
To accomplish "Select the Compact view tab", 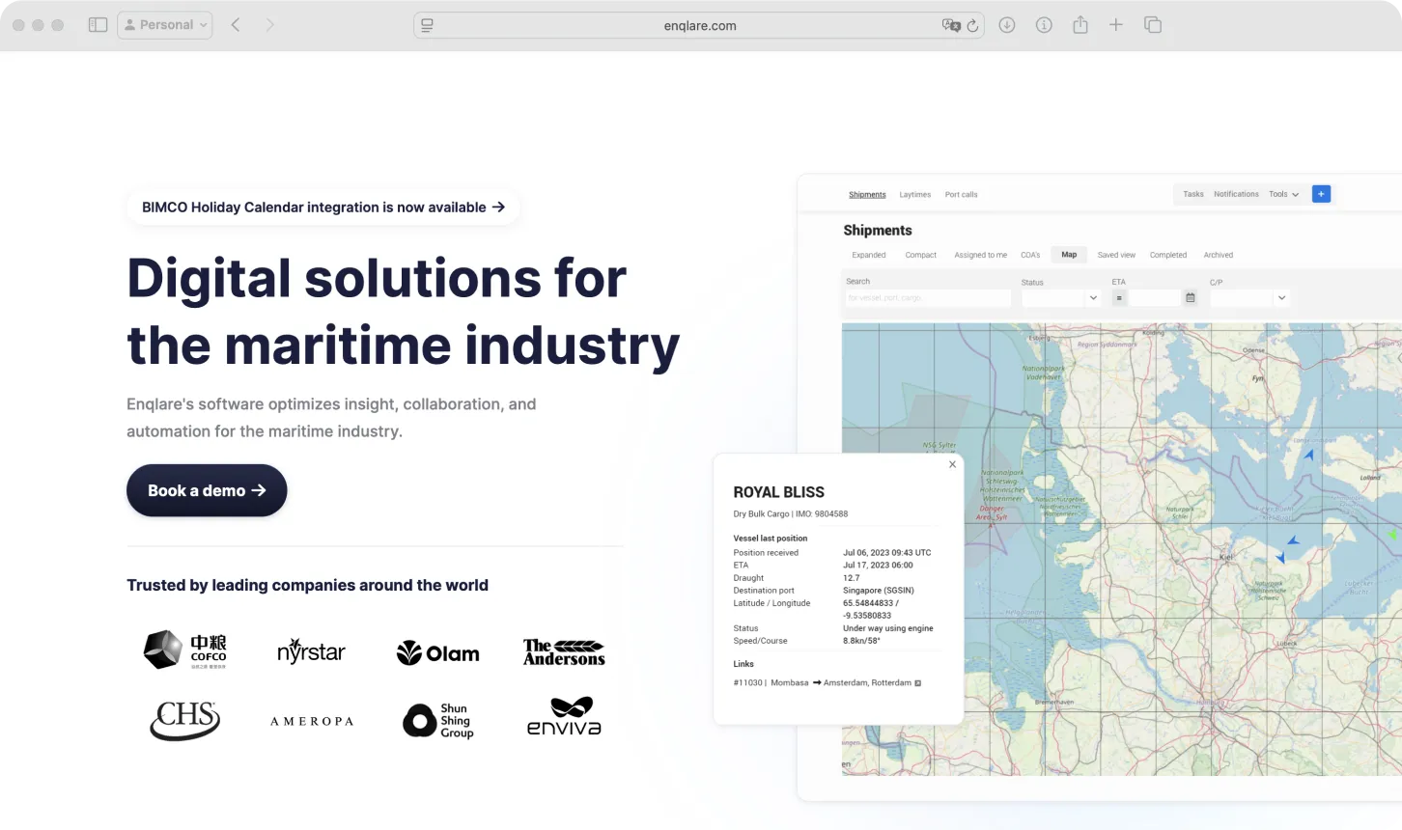I will pyautogui.click(x=920, y=256).
